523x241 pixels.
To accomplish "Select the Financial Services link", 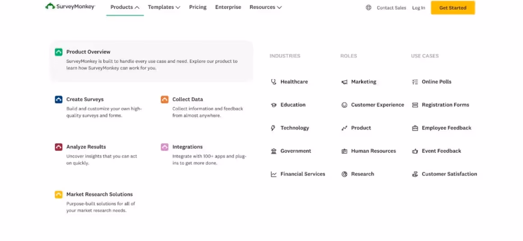I will (303, 174).
